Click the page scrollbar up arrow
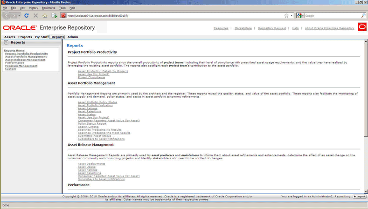Viewport: 368px width, 209px height. (x=366, y=41)
